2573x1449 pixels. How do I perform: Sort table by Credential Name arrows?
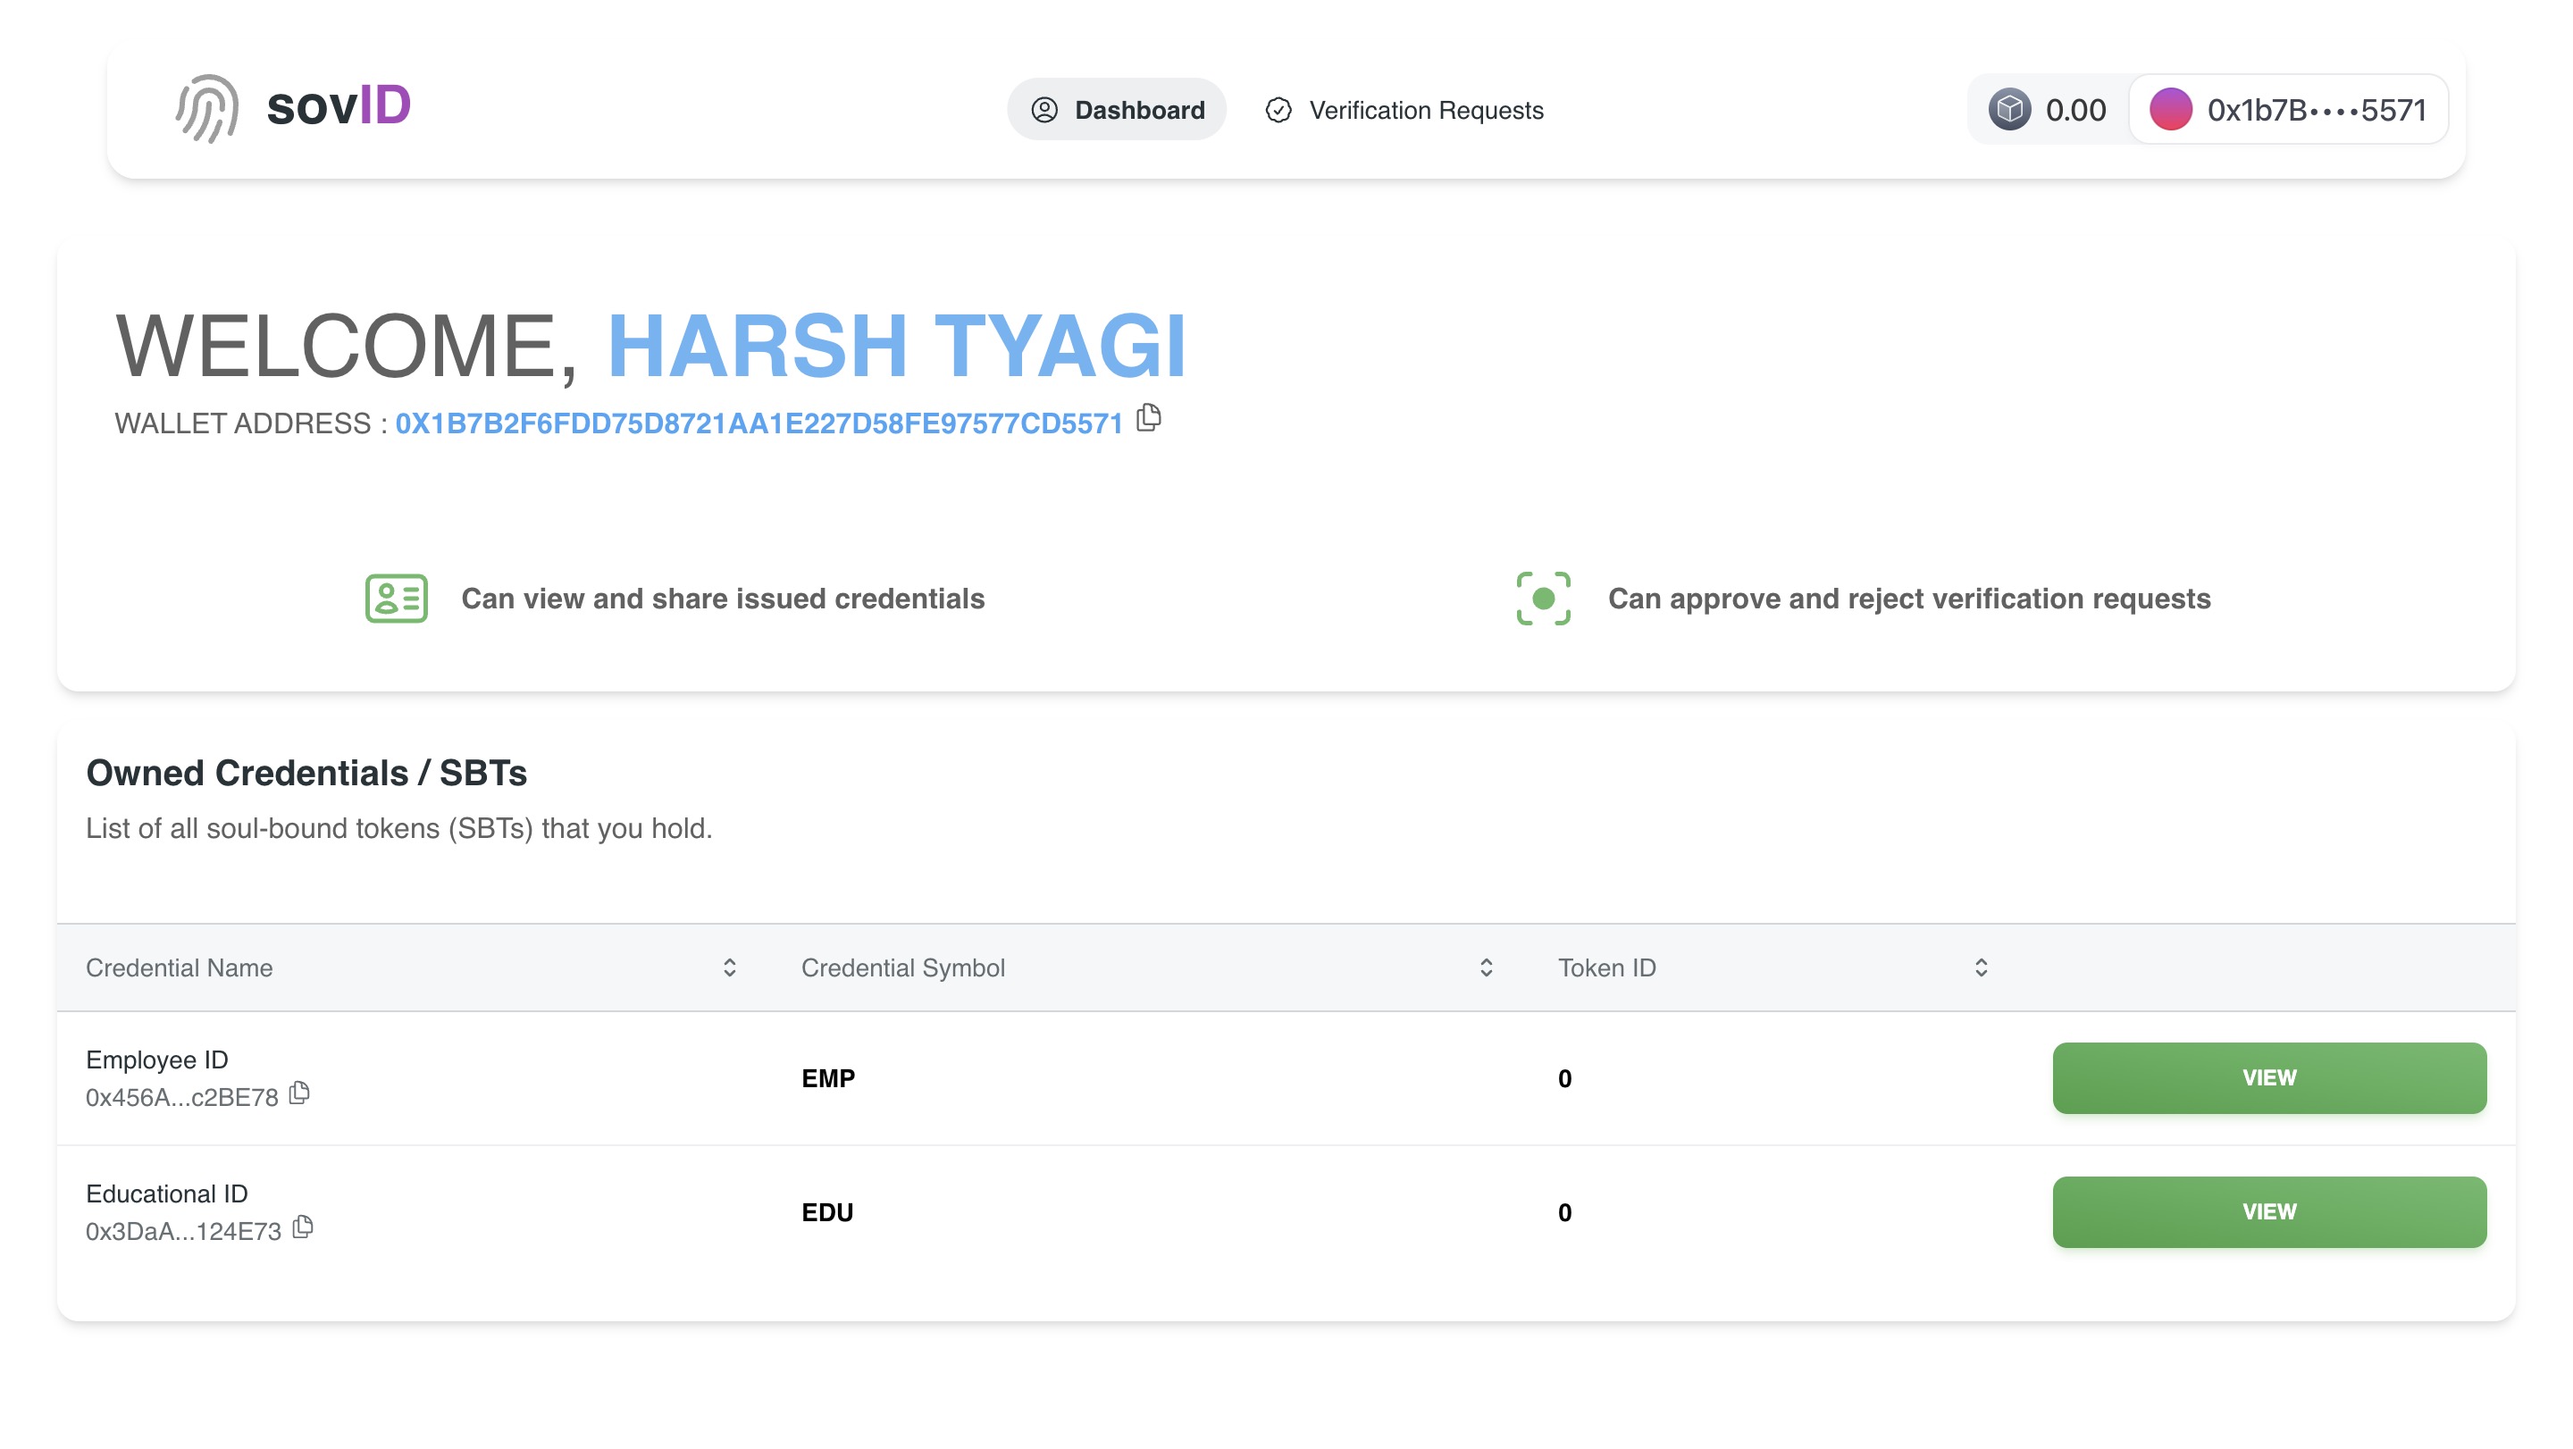tap(730, 967)
